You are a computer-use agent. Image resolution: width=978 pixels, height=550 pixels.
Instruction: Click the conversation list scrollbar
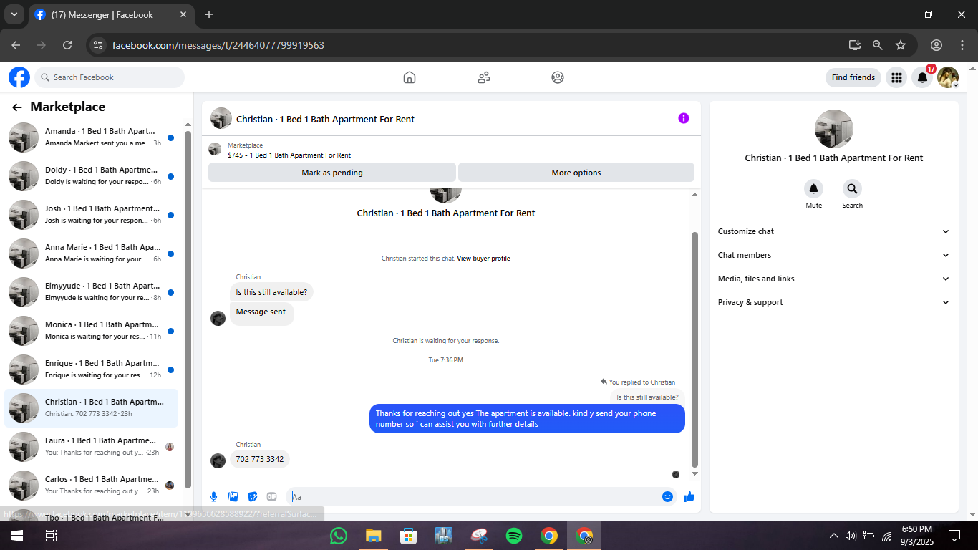coord(188,308)
